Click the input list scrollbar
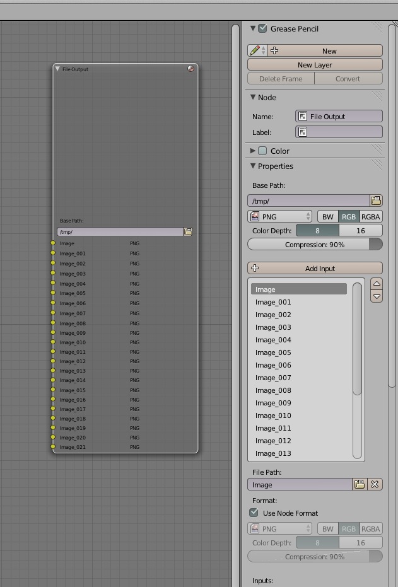Viewport: 398px width, 587px height. tap(357, 339)
